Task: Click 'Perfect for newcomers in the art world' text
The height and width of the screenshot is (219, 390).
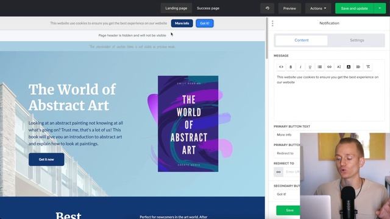Action: (173, 217)
